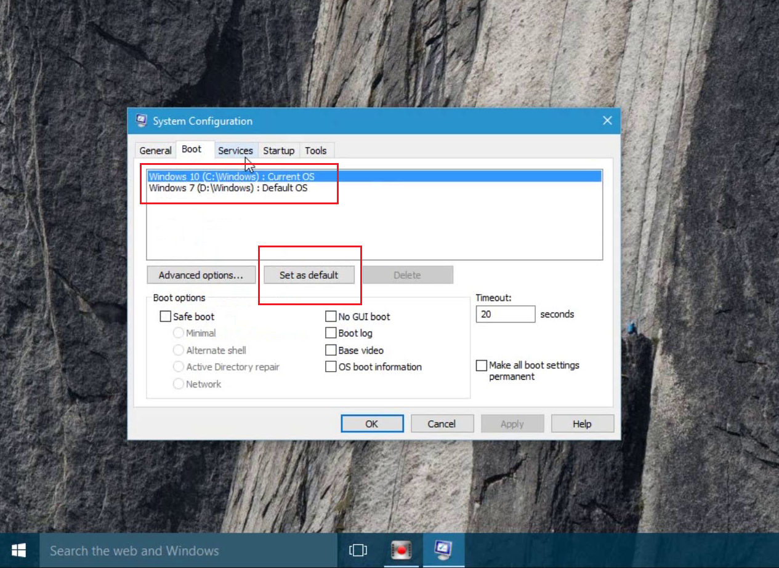The image size is (779, 568).
Task: Confirm with the OK button
Action: click(372, 424)
